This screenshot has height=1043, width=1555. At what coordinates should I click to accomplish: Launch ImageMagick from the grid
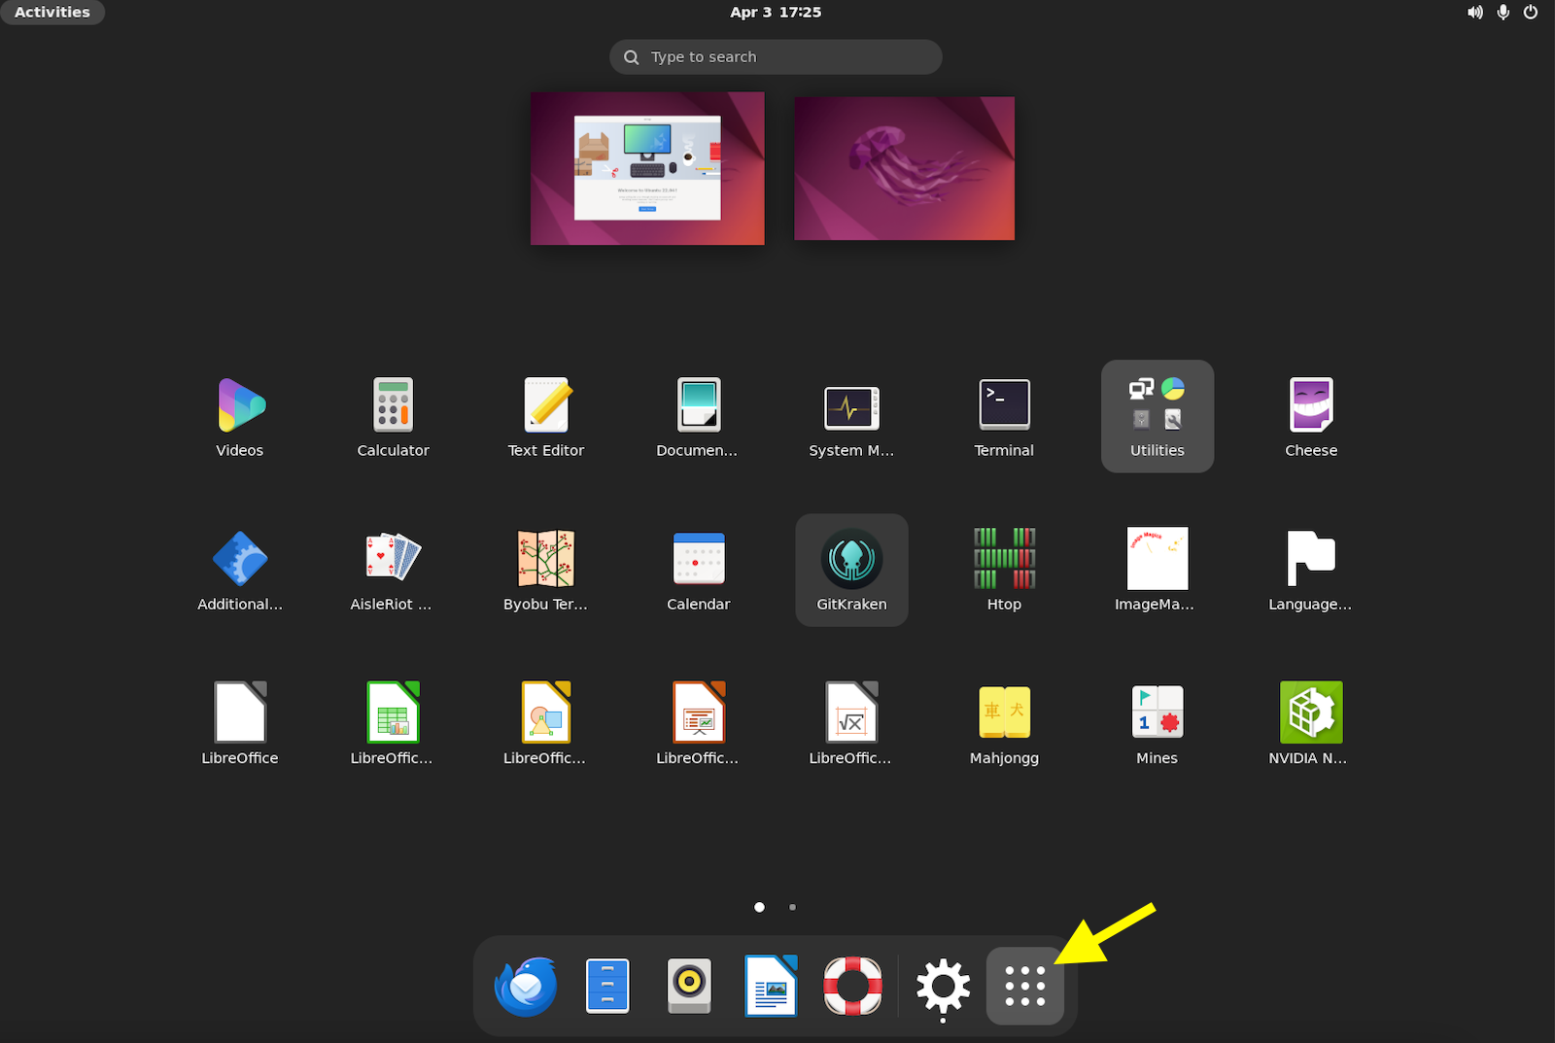click(1157, 570)
